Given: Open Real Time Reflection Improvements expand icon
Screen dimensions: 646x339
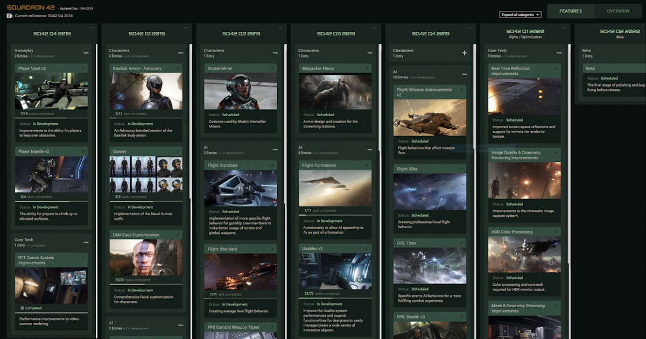Looking at the screenshot, I should click(x=557, y=68).
